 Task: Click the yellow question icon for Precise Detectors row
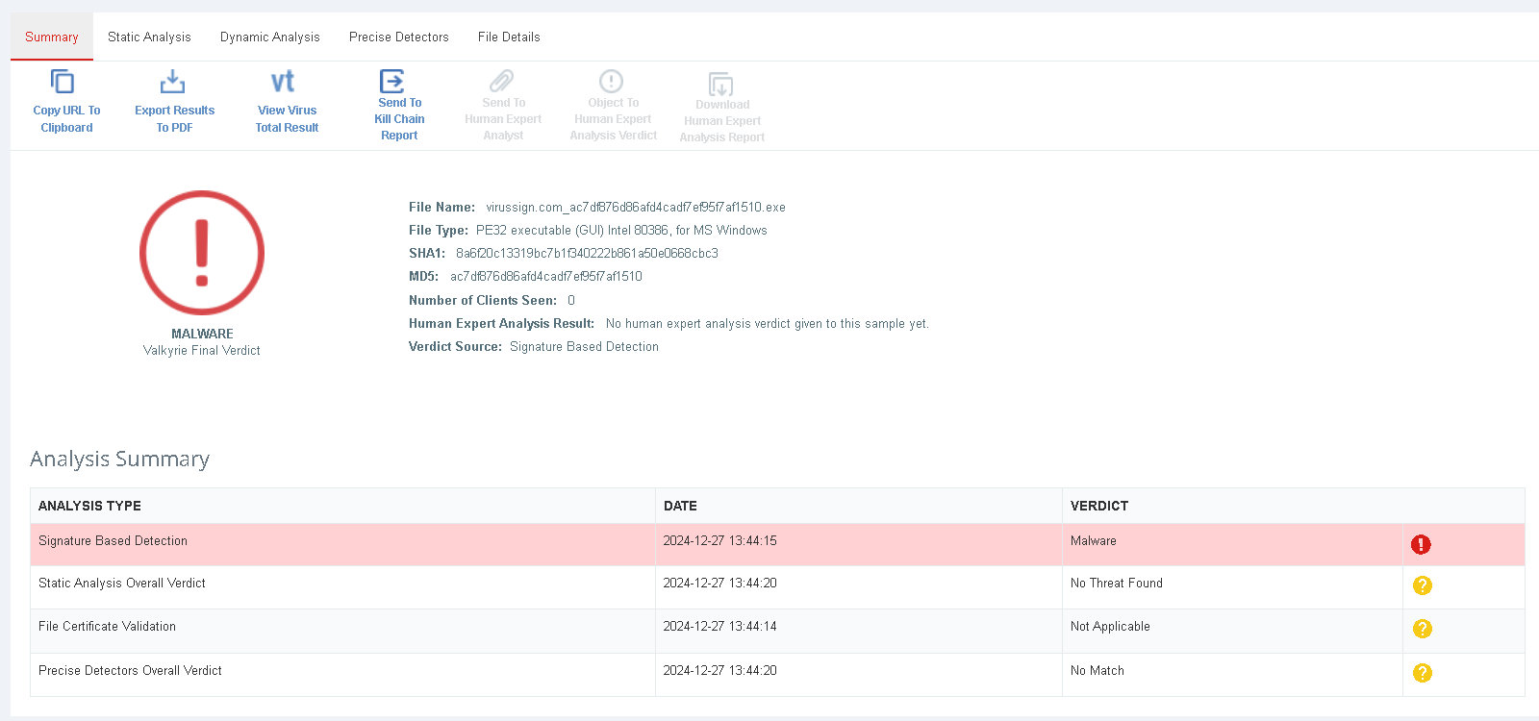(1423, 673)
